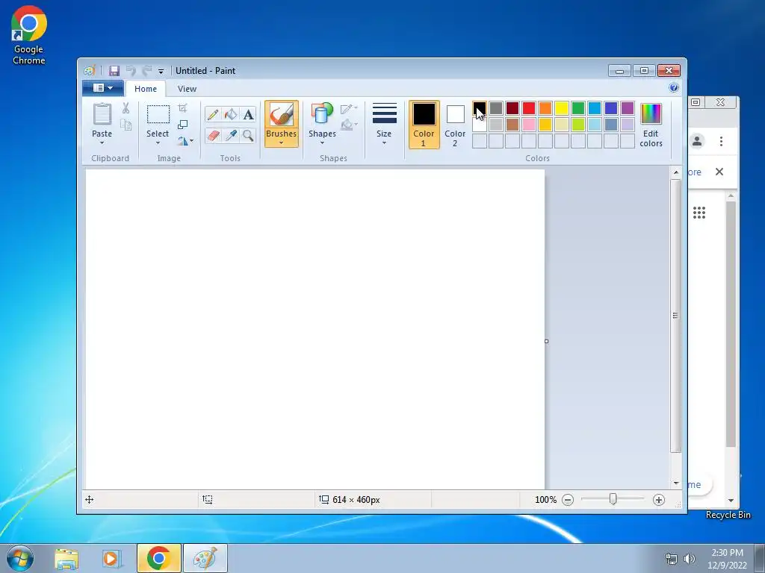The height and width of the screenshot is (573, 765).
Task: Activate Color 2 background selector
Action: (x=455, y=125)
